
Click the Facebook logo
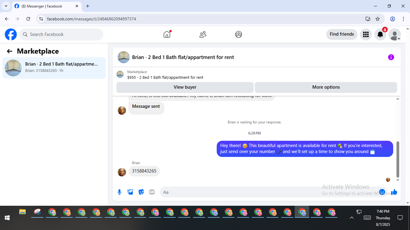11,34
